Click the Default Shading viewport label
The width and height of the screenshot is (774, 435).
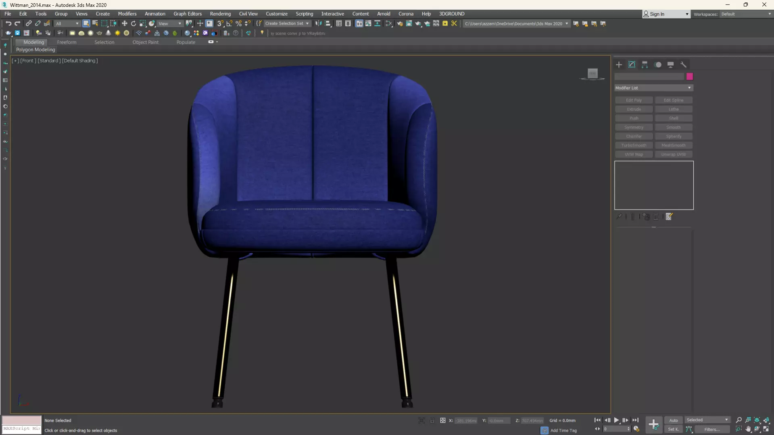pyautogui.click(x=80, y=60)
